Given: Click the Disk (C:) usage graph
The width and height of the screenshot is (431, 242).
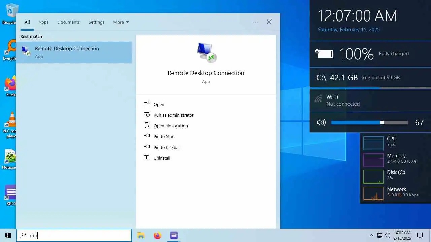Looking at the screenshot, I should pyautogui.click(x=373, y=176).
